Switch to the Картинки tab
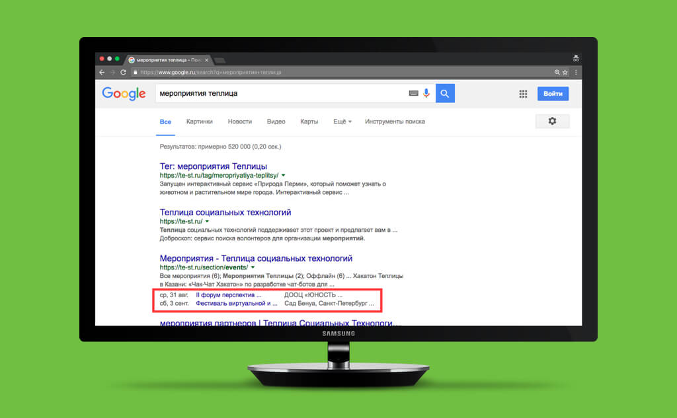This screenshot has height=418, width=677. (x=200, y=122)
